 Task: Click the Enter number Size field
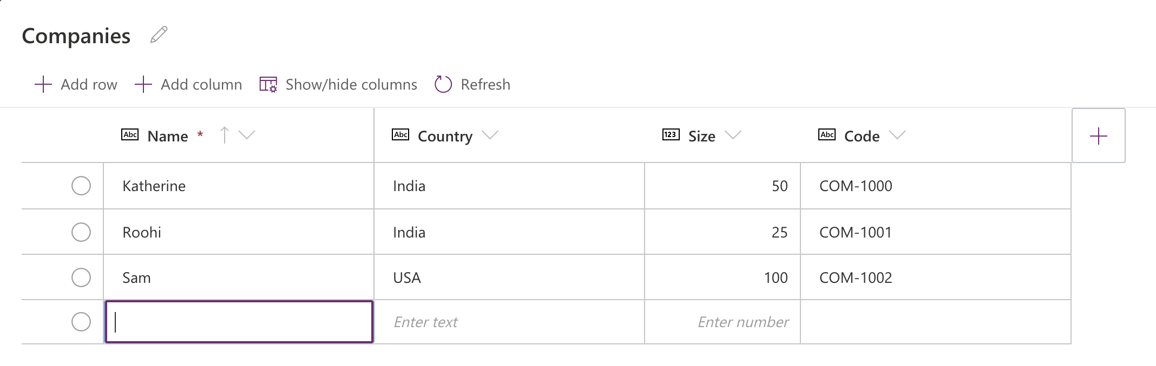click(x=722, y=322)
